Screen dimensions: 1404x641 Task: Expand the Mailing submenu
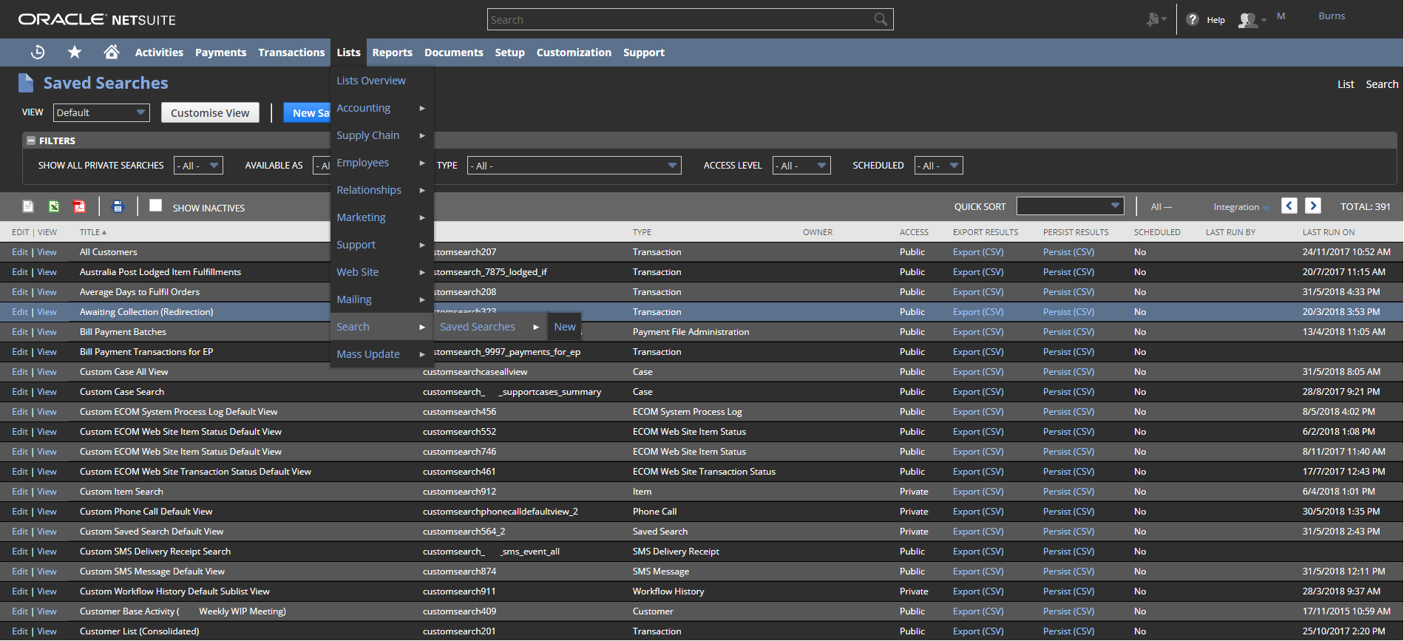point(381,299)
